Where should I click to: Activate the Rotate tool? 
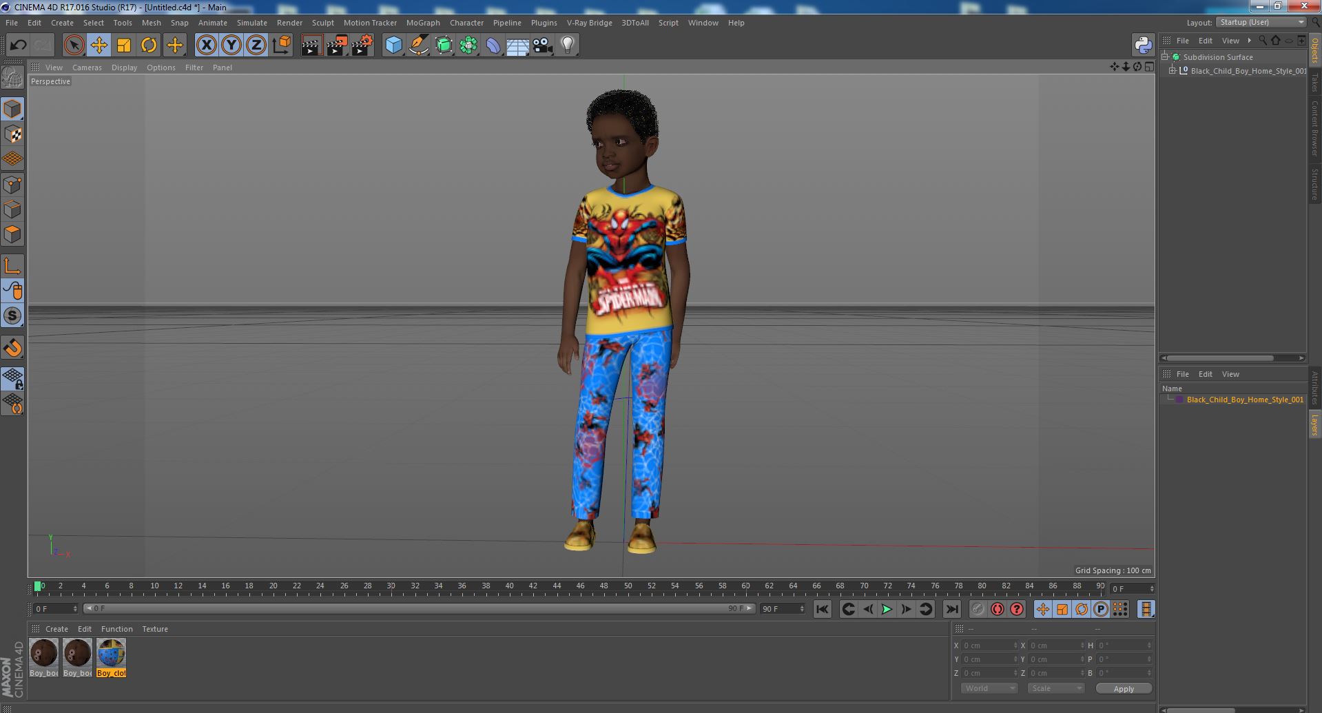(x=149, y=45)
